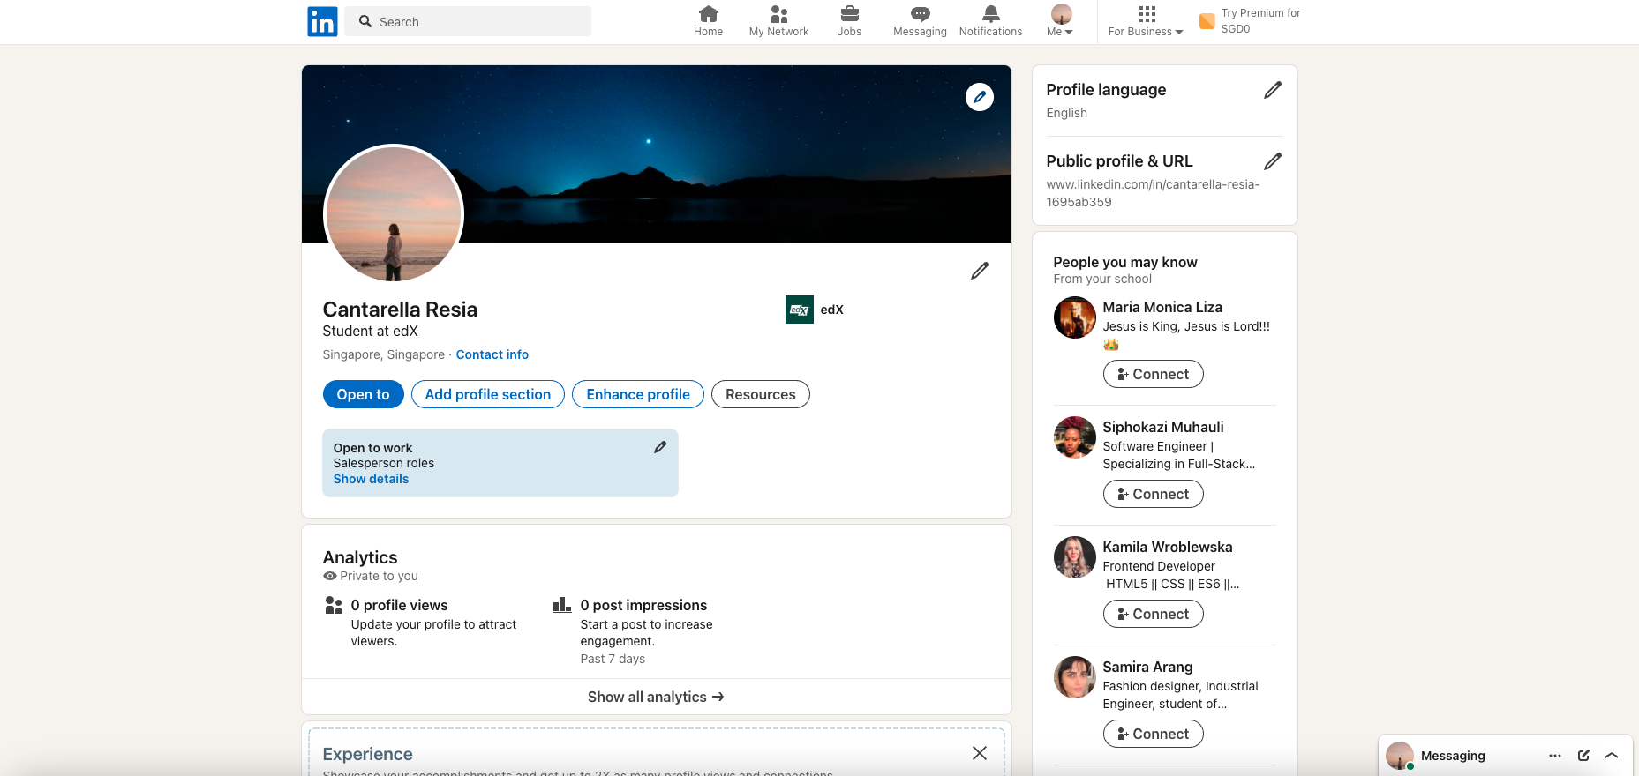Click Try Premium for SGD0 link
The width and height of the screenshot is (1639, 776).
coord(1260,21)
